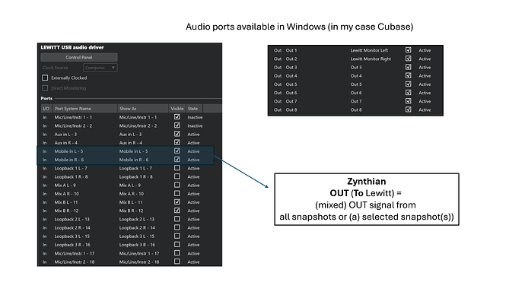Click Active state of Out 8 row
The height and width of the screenshot is (295, 525).
pos(425,109)
